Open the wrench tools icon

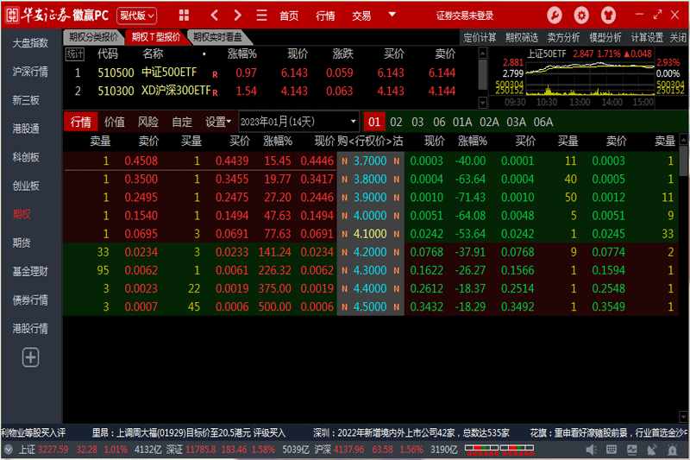[554, 16]
